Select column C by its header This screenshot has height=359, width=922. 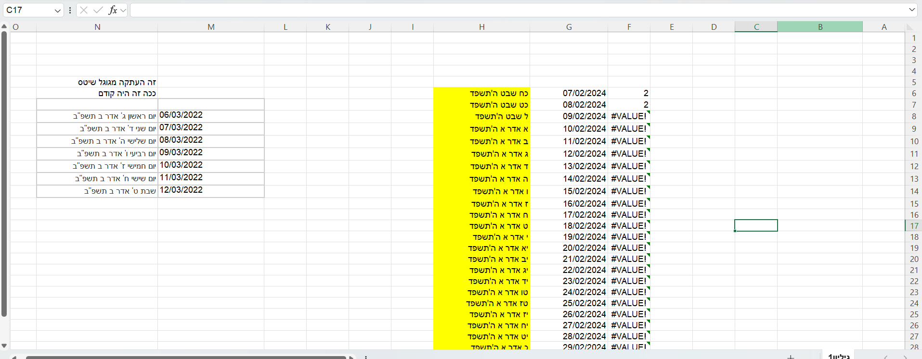pos(756,27)
